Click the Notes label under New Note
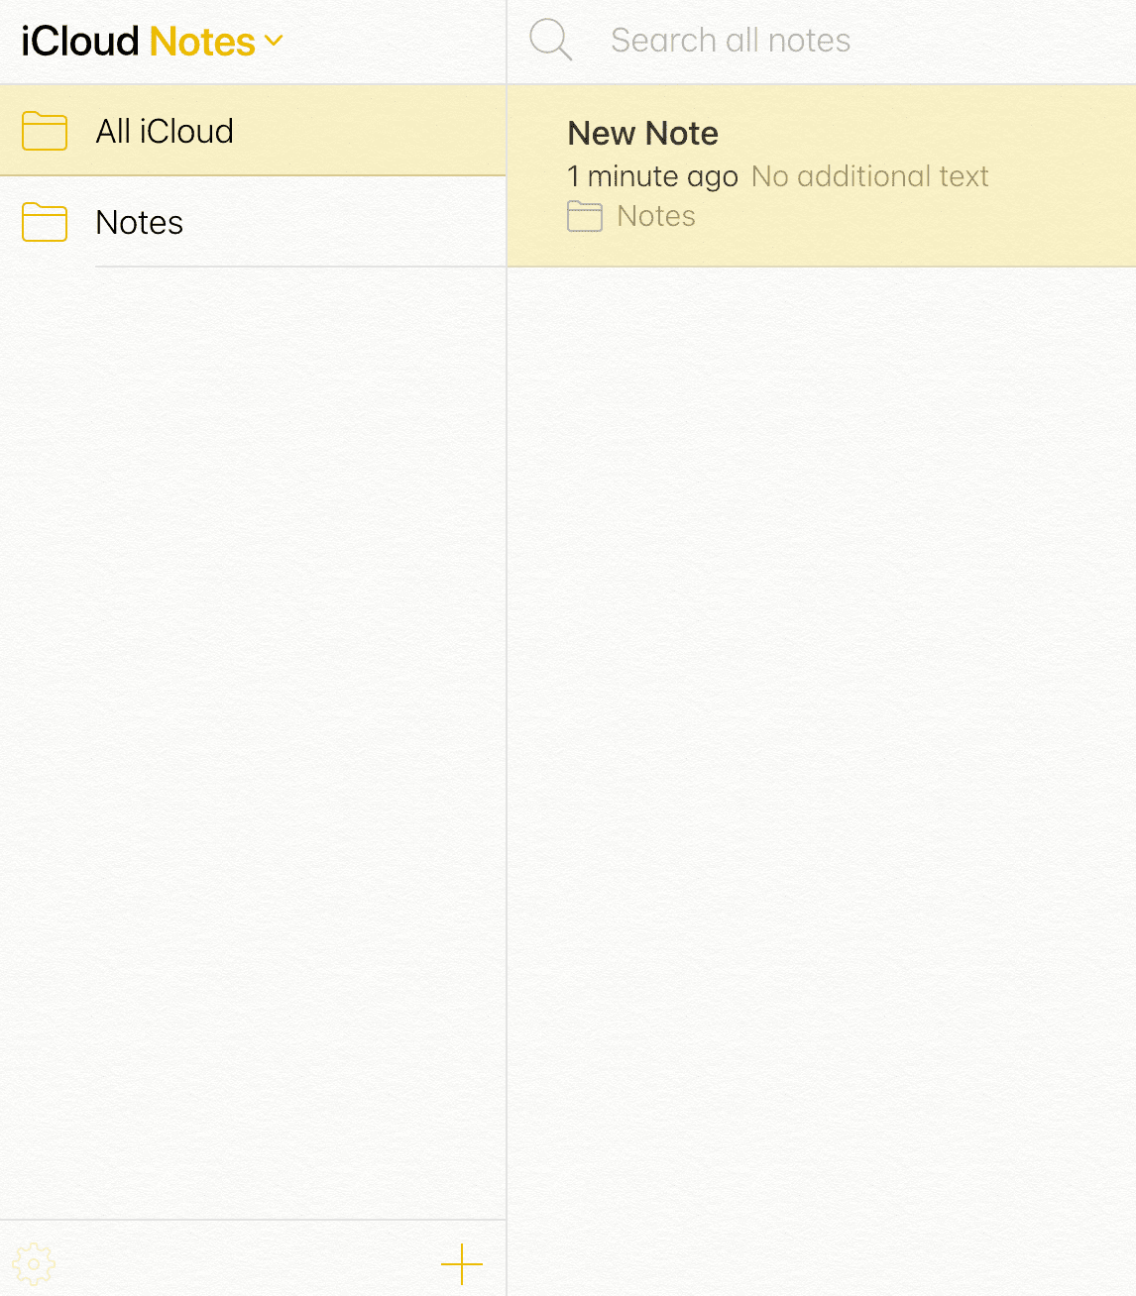The width and height of the screenshot is (1136, 1296). click(x=655, y=216)
